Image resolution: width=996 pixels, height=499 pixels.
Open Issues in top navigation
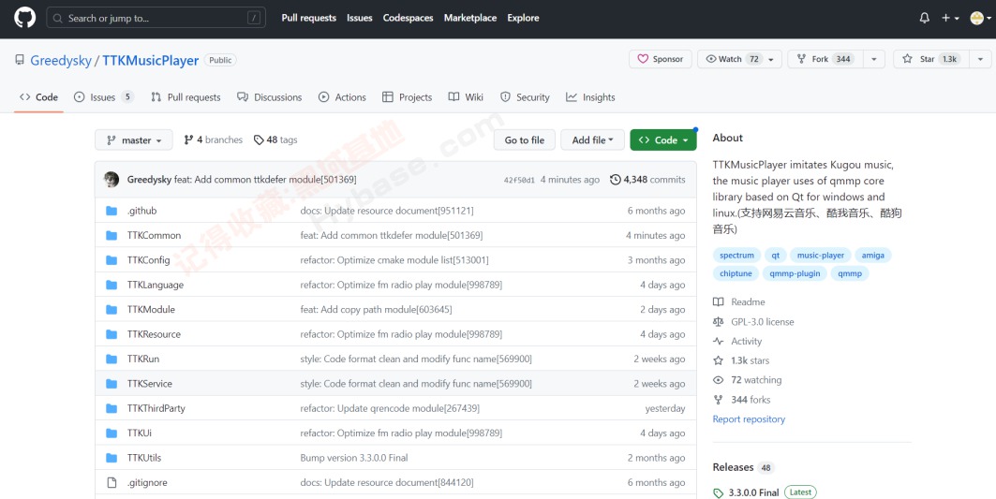360,18
